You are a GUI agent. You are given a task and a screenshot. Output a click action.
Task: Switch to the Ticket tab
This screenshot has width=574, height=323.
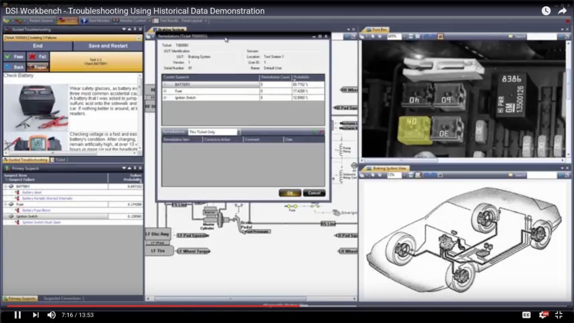(x=58, y=160)
